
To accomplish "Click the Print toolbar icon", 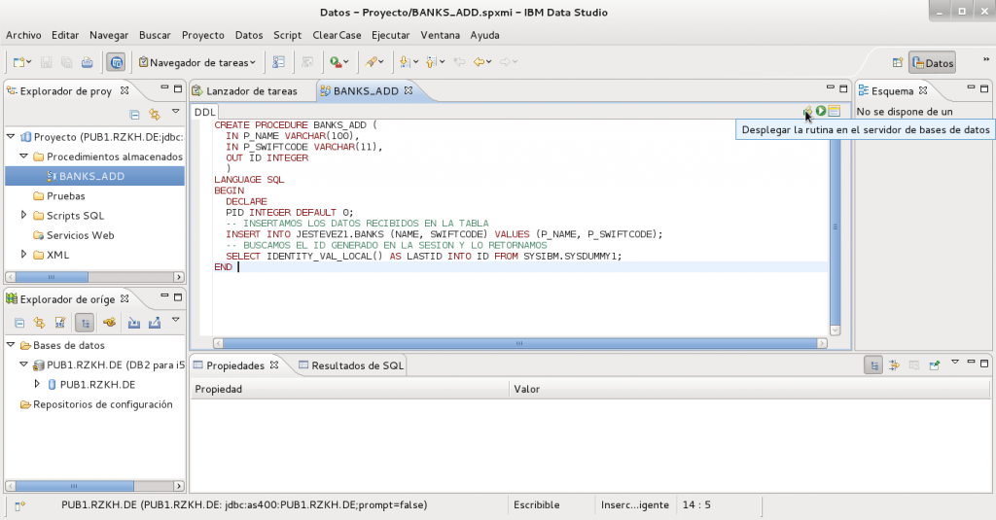I will [x=87, y=62].
